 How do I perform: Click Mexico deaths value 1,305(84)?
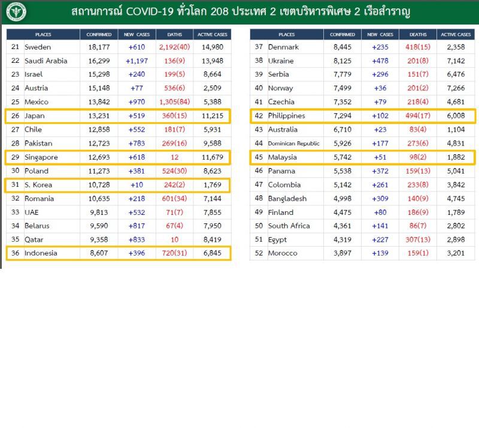(x=174, y=102)
